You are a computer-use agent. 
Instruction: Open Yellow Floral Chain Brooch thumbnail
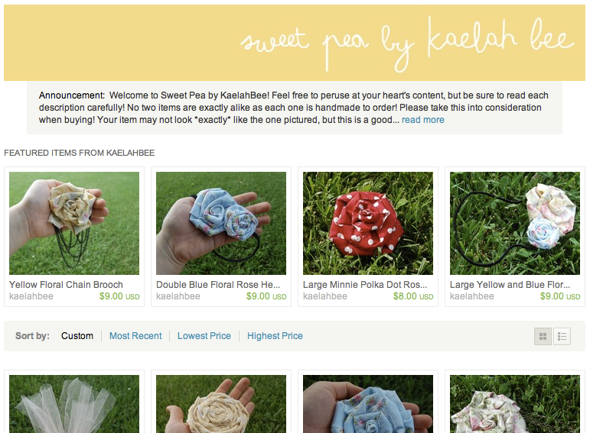click(74, 223)
